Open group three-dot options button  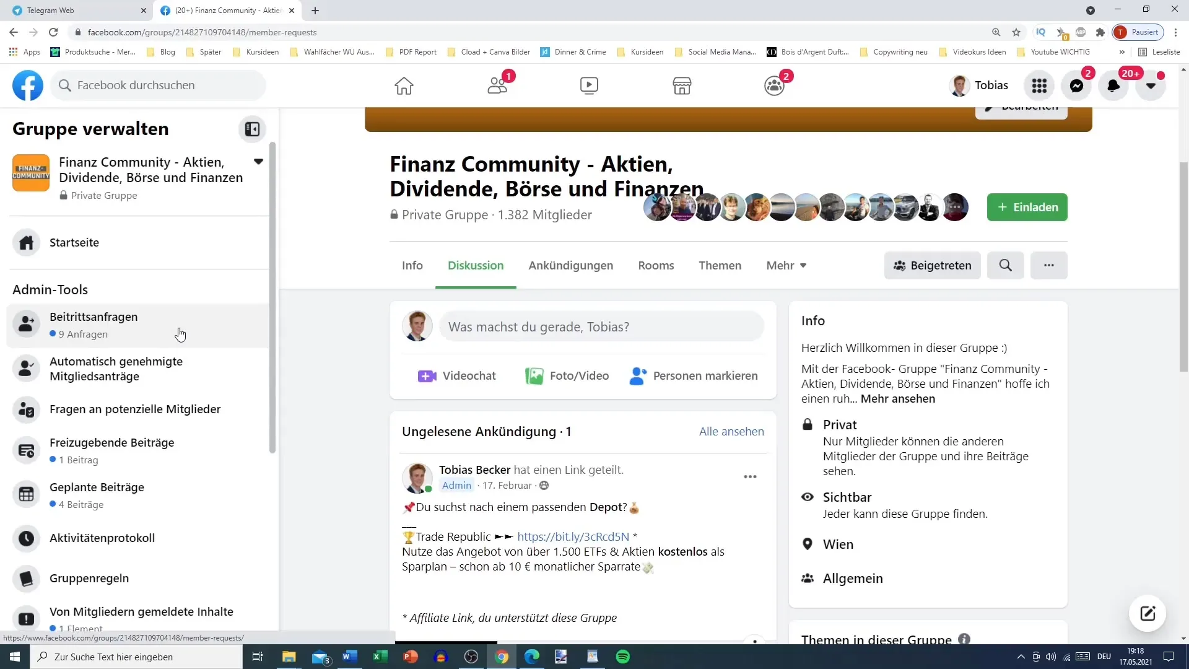point(1048,265)
